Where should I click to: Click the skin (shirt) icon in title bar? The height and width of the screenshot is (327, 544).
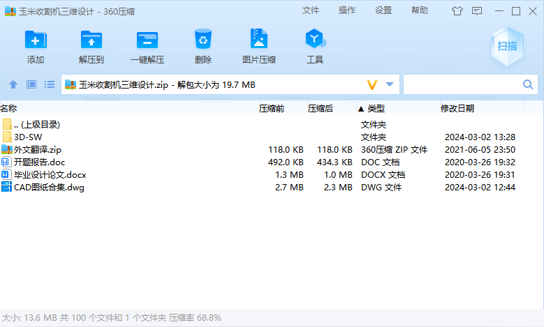457,11
